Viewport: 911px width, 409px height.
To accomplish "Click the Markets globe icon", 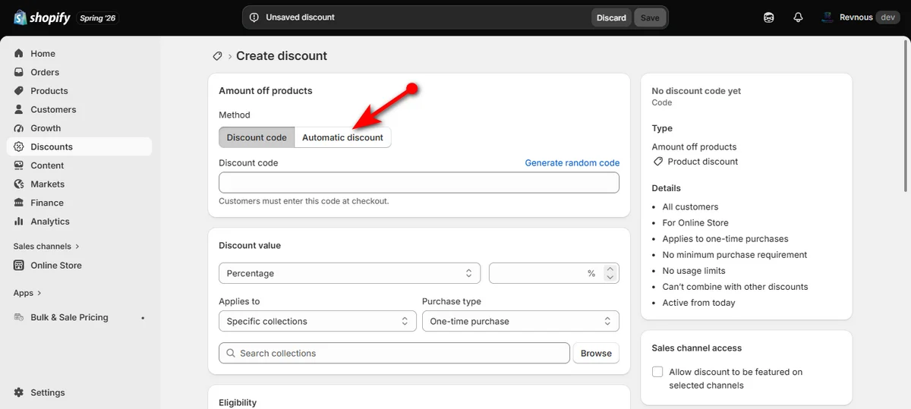I will click(x=19, y=184).
